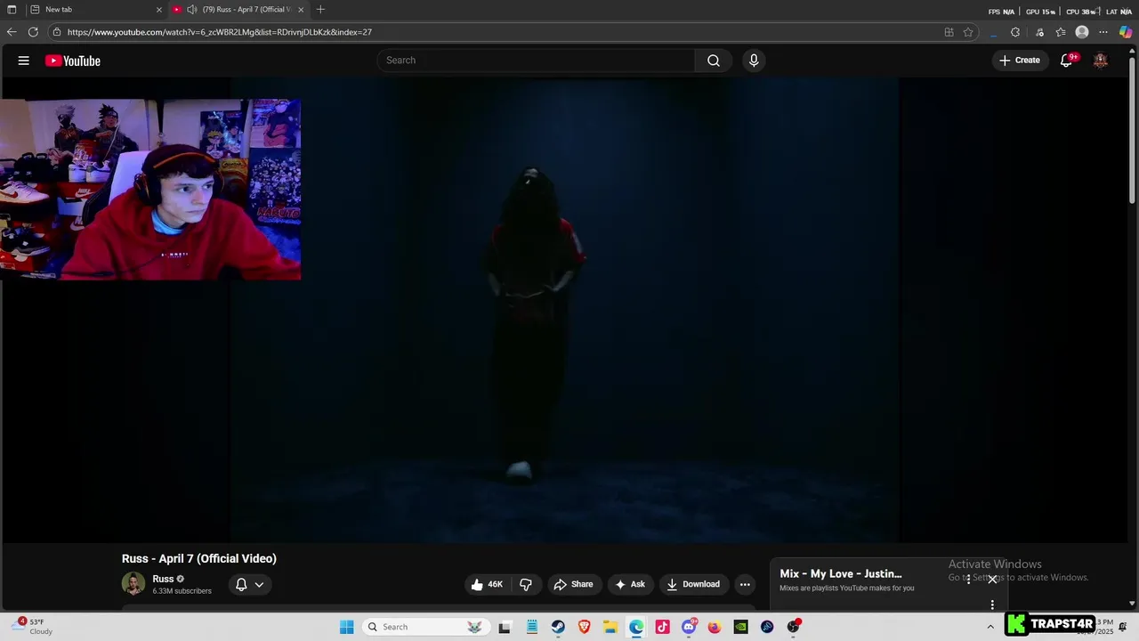Show hidden system tray icons chevron

click(990, 627)
